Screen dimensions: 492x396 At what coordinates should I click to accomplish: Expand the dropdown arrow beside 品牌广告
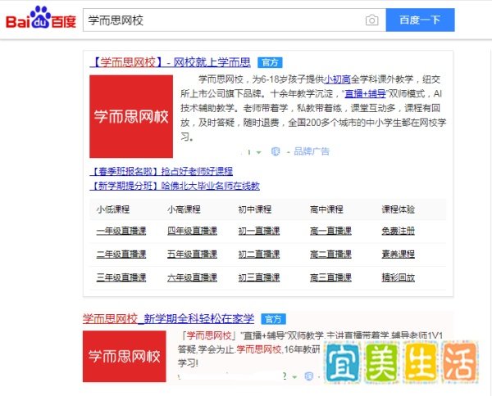click(x=258, y=152)
